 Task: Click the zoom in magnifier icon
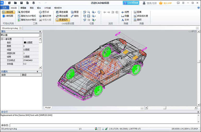93,12
